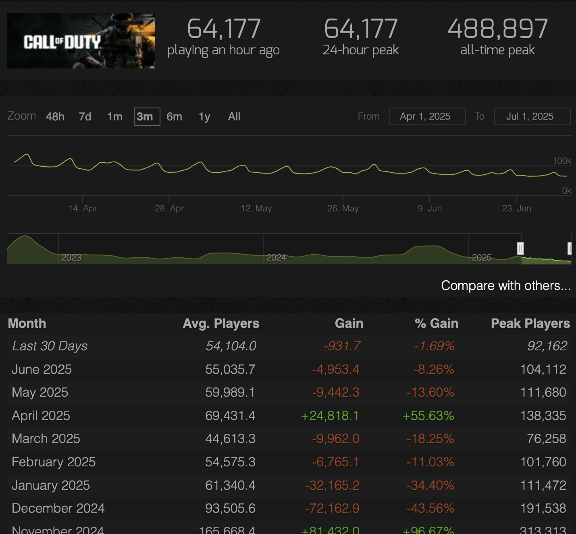Click the 92,162 peak players value

pos(547,346)
